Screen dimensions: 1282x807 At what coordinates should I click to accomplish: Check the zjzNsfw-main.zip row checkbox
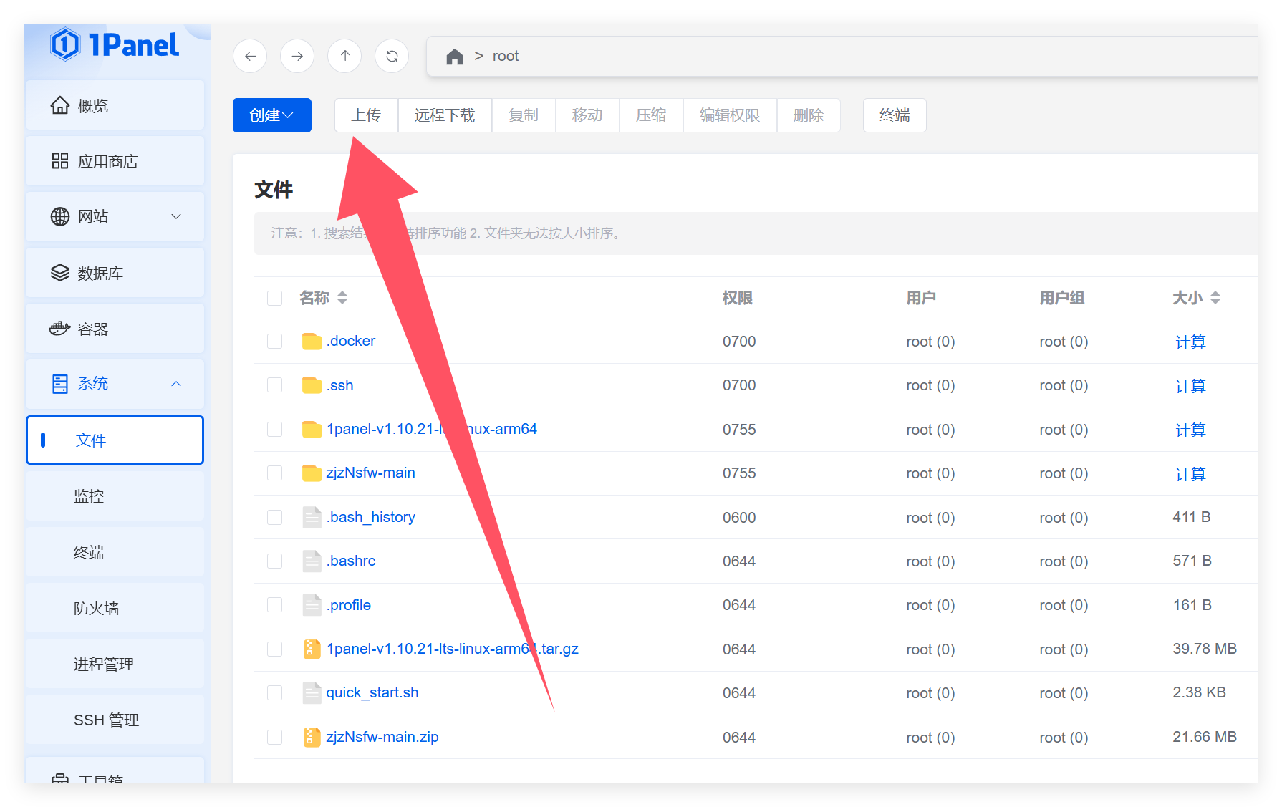pos(274,737)
